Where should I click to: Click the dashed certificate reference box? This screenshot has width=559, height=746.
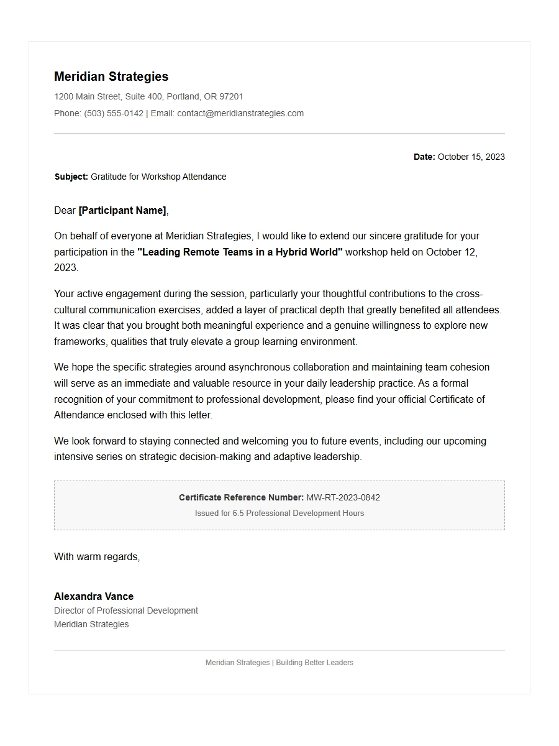click(279, 505)
